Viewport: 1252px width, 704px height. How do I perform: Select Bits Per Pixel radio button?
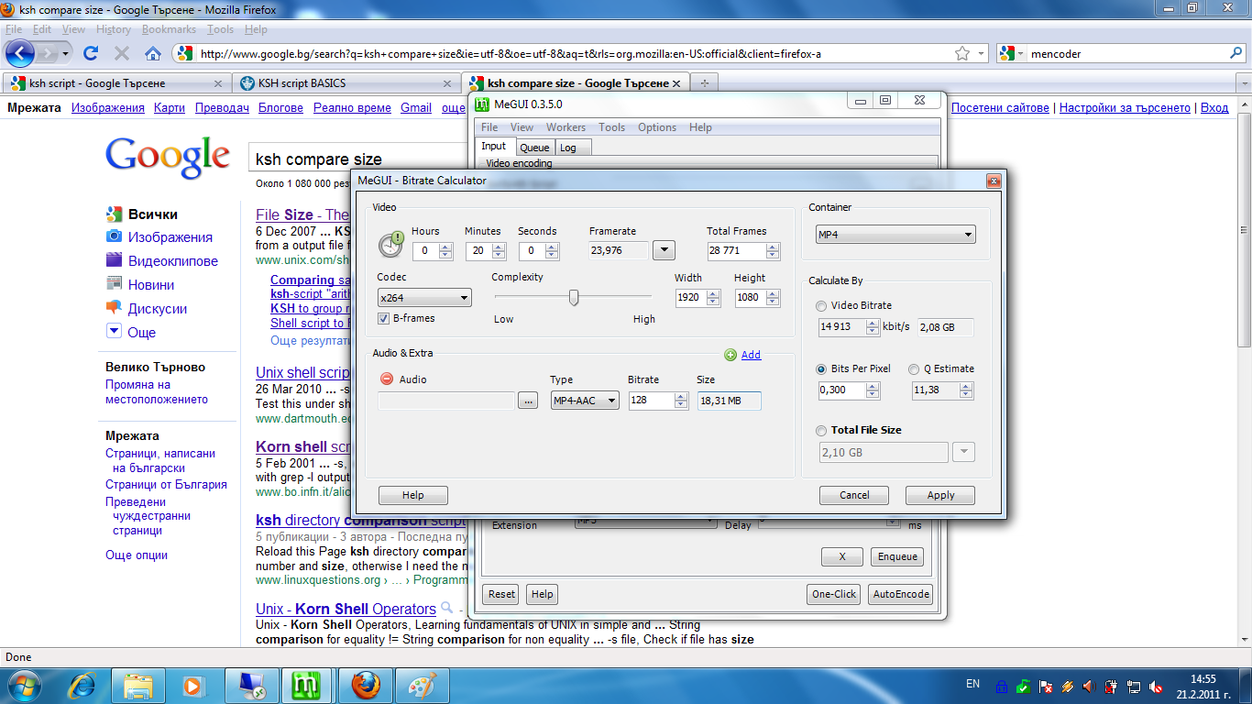pyautogui.click(x=822, y=368)
